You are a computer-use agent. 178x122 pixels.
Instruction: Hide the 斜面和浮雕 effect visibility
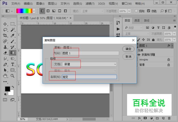(139, 55)
